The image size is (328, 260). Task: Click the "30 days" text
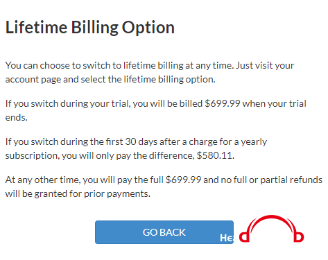tap(141, 141)
